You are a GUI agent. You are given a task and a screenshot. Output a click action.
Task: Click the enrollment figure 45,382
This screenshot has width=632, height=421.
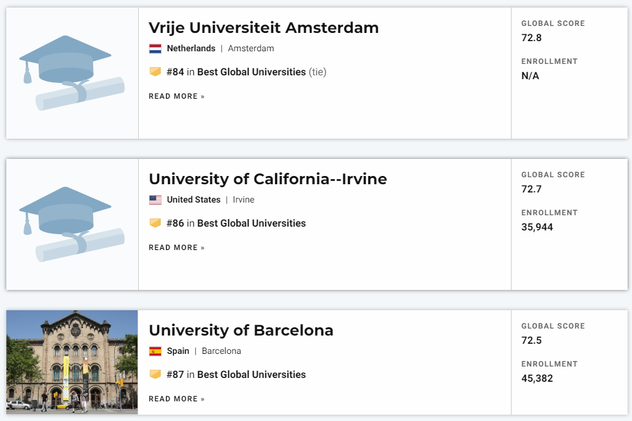[537, 379]
